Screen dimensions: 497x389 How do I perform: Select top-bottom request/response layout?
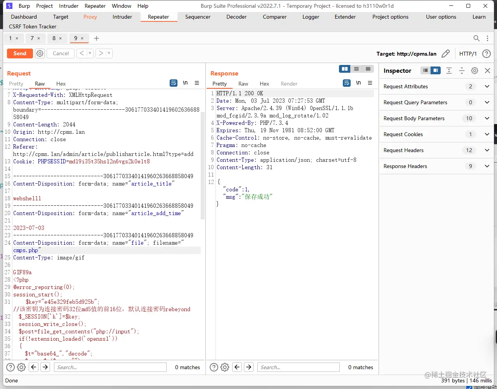point(356,69)
